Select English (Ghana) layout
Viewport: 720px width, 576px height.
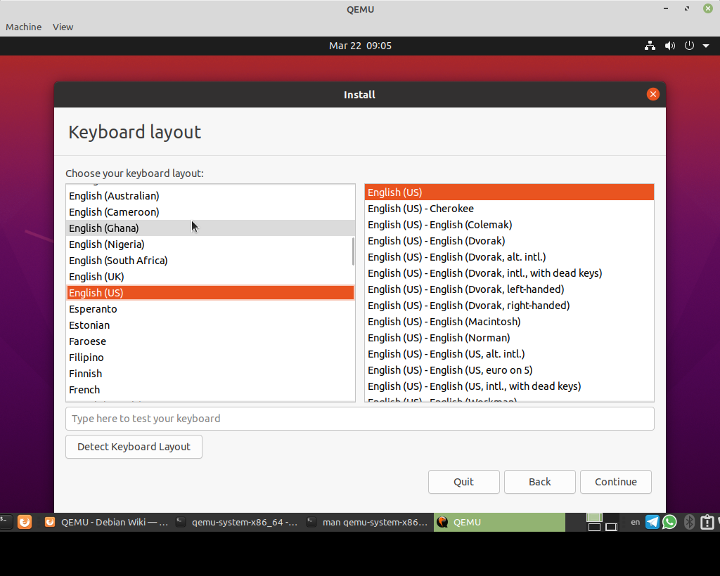210,228
